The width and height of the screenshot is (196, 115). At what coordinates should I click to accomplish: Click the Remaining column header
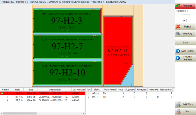(x=166, y=89)
